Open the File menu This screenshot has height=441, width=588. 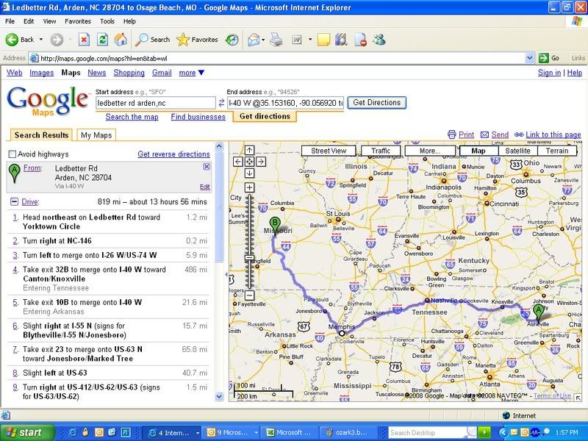tap(10, 21)
